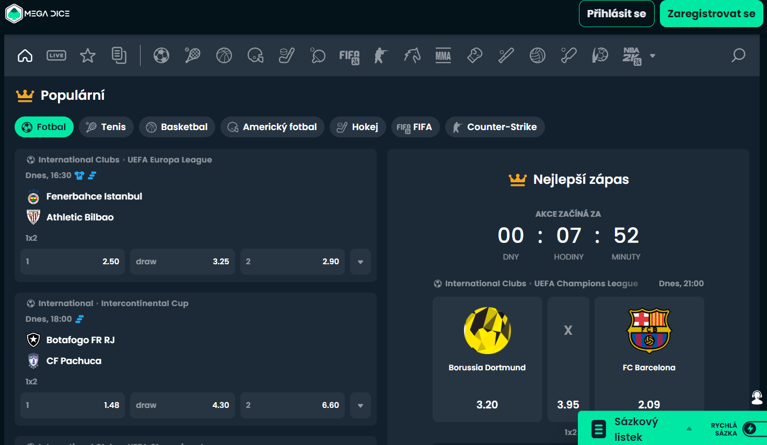767x445 pixels.
Task: Select the horse racing icon
Action: [412, 55]
